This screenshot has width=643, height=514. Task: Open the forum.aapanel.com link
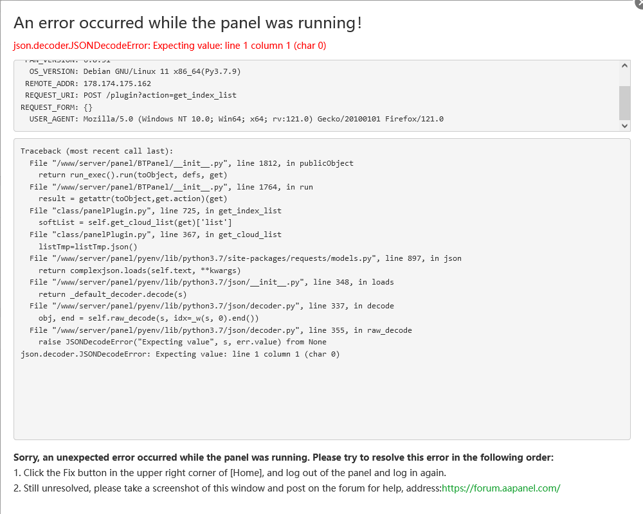point(501,488)
